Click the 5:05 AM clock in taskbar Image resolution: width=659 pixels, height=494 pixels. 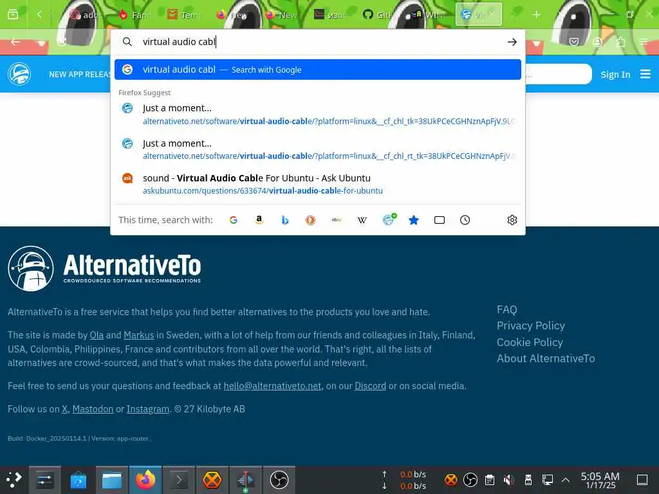coord(600,480)
